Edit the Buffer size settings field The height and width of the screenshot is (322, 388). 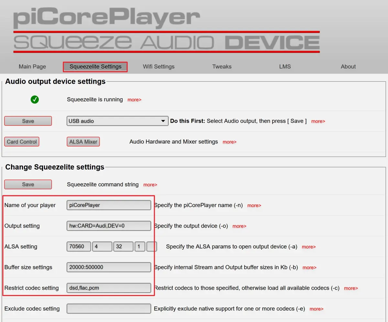pyautogui.click(x=109, y=267)
